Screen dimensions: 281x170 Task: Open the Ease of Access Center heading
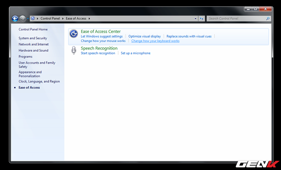click(x=101, y=32)
